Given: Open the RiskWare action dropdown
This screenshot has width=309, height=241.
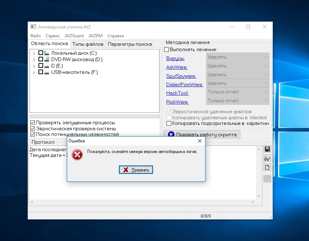Looking at the screenshot, I should click(x=238, y=100).
